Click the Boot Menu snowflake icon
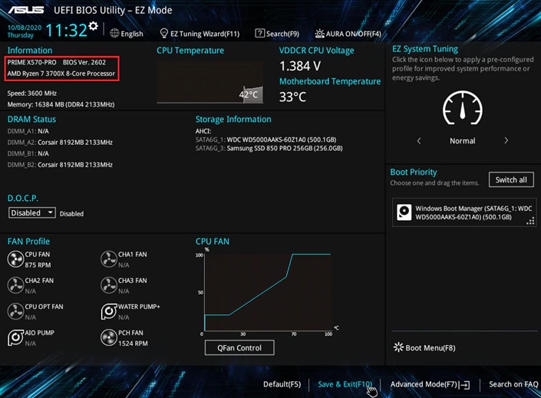Viewport: 541px width, 398px height. click(398, 347)
